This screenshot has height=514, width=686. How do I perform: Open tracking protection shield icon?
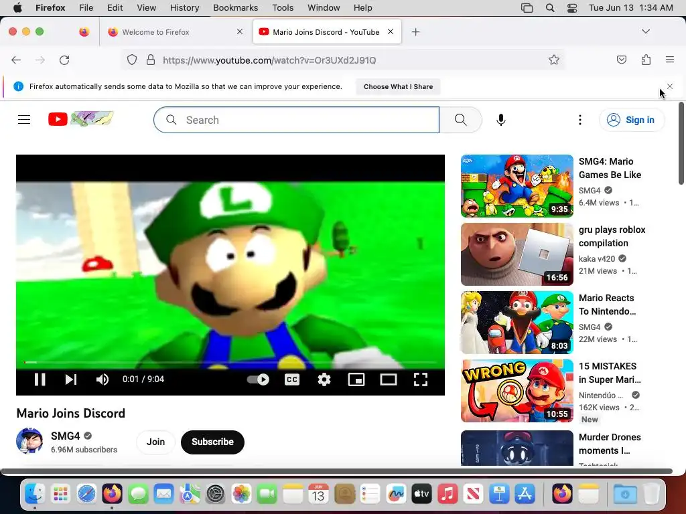pos(132,60)
